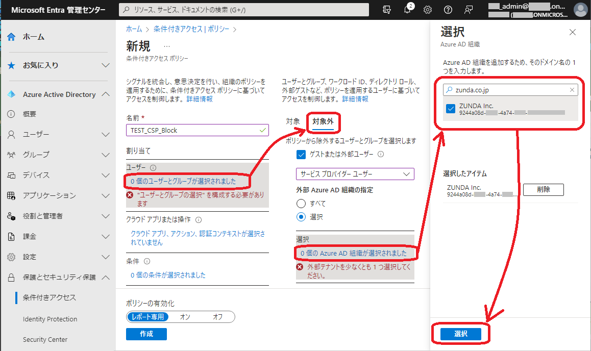The image size is (591, 351).
Task: Expand ユーザー menu chevron
Action: [x=106, y=135]
